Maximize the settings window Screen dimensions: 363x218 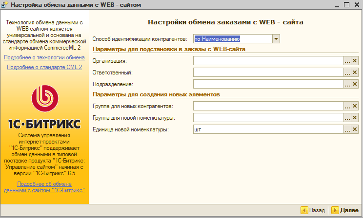point(346,4)
